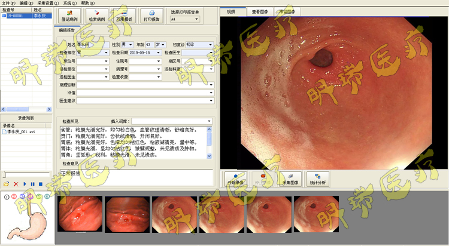This screenshot has height=246, width=449.
Task: Select green position marker 5 above the stomach diagram
Action: (x=40, y=196)
